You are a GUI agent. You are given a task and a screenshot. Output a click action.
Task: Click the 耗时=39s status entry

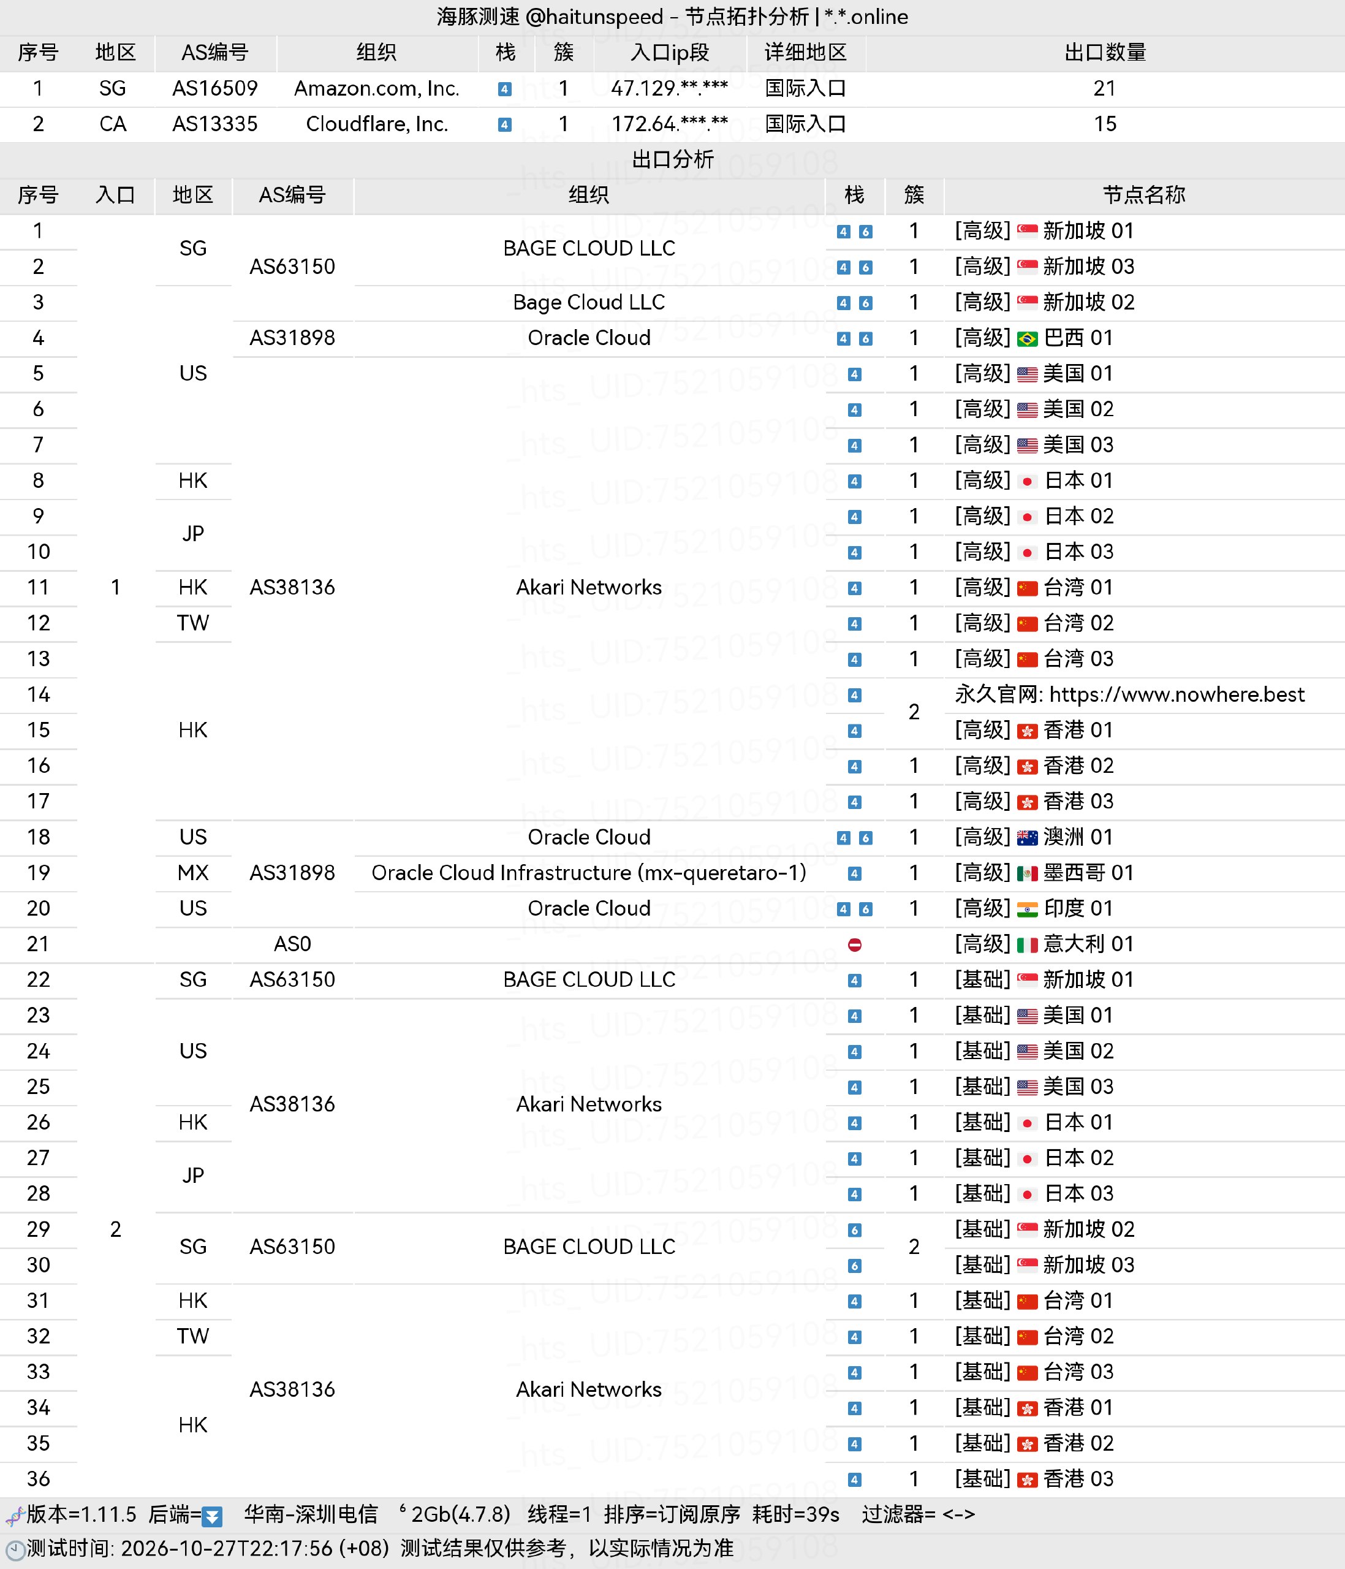(796, 1514)
